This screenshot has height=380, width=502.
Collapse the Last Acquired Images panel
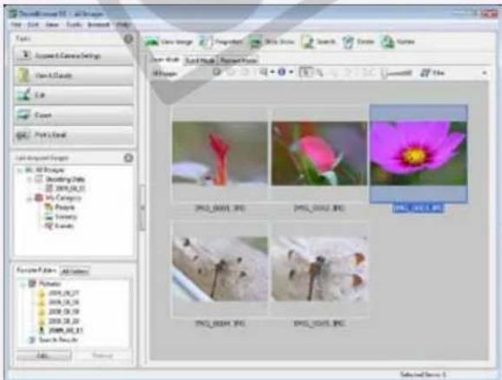point(129,157)
